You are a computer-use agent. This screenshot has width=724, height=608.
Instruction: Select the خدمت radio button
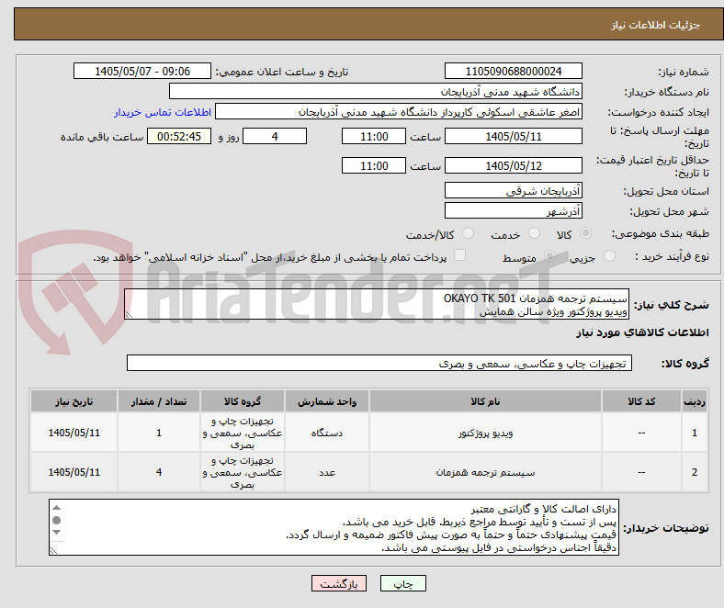pos(534,233)
